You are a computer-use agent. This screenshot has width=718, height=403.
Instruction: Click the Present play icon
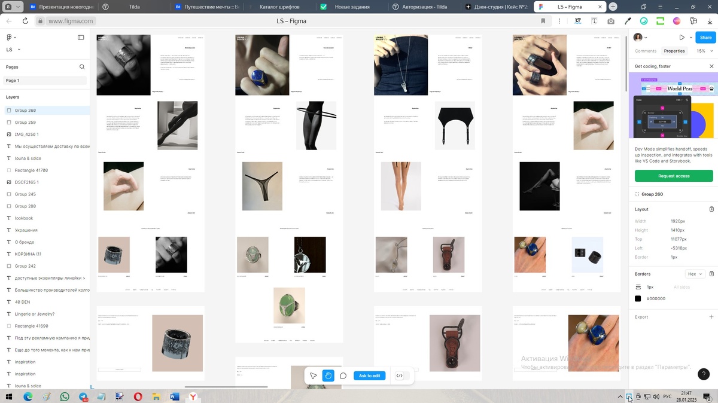682,37
